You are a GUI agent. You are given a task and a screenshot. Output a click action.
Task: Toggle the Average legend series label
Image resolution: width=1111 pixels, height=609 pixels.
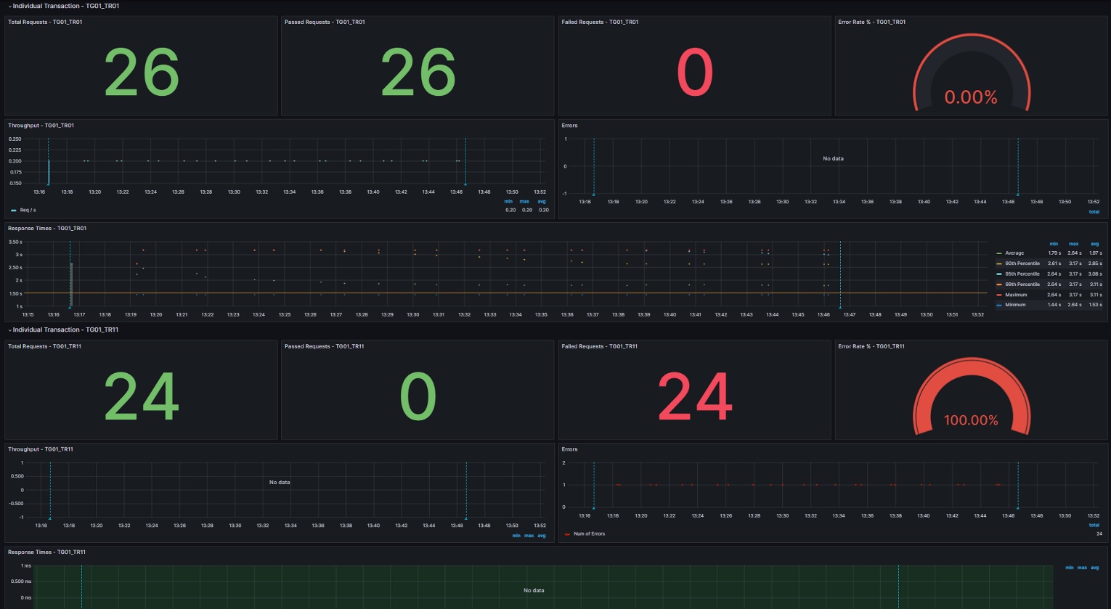[1014, 253]
